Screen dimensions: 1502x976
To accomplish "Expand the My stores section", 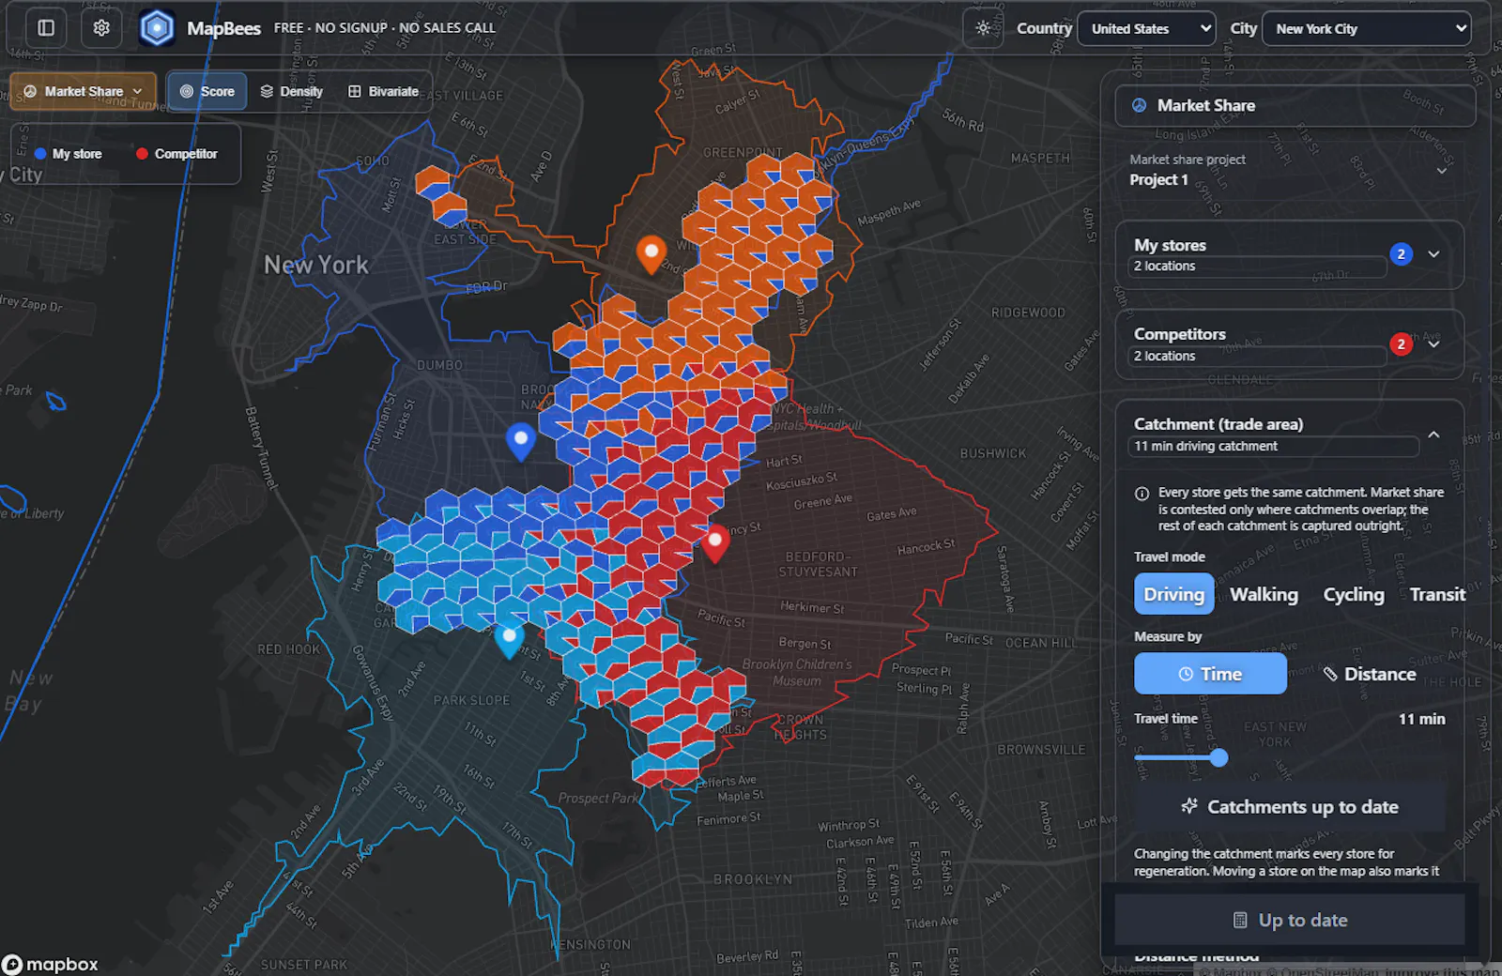I will [x=1433, y=254].
